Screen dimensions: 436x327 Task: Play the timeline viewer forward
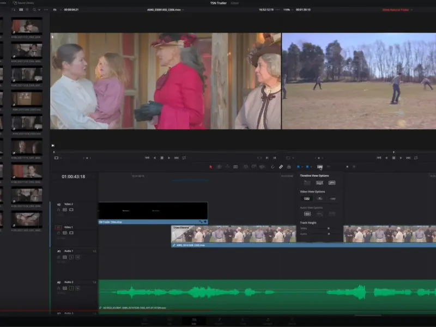point(401,158)
